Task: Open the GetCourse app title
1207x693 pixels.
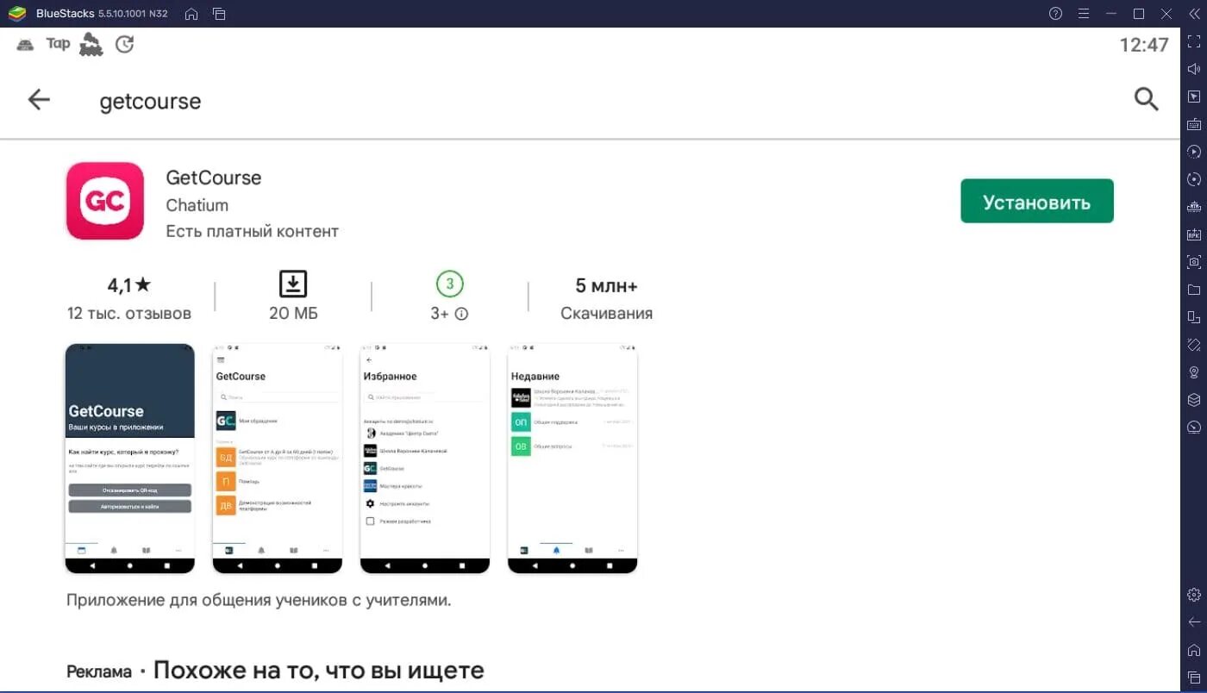Action: (214, 178)
